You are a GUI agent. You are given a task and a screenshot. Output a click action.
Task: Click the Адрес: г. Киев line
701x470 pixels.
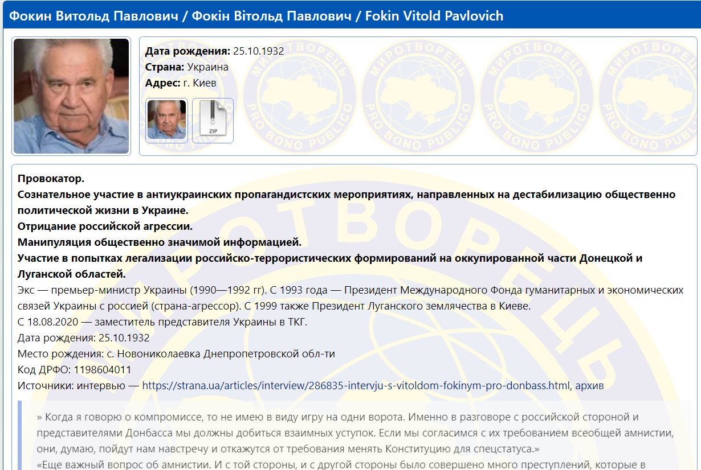coord(181,83)
